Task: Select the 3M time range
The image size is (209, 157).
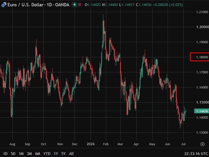Action: tap(29, 154)
